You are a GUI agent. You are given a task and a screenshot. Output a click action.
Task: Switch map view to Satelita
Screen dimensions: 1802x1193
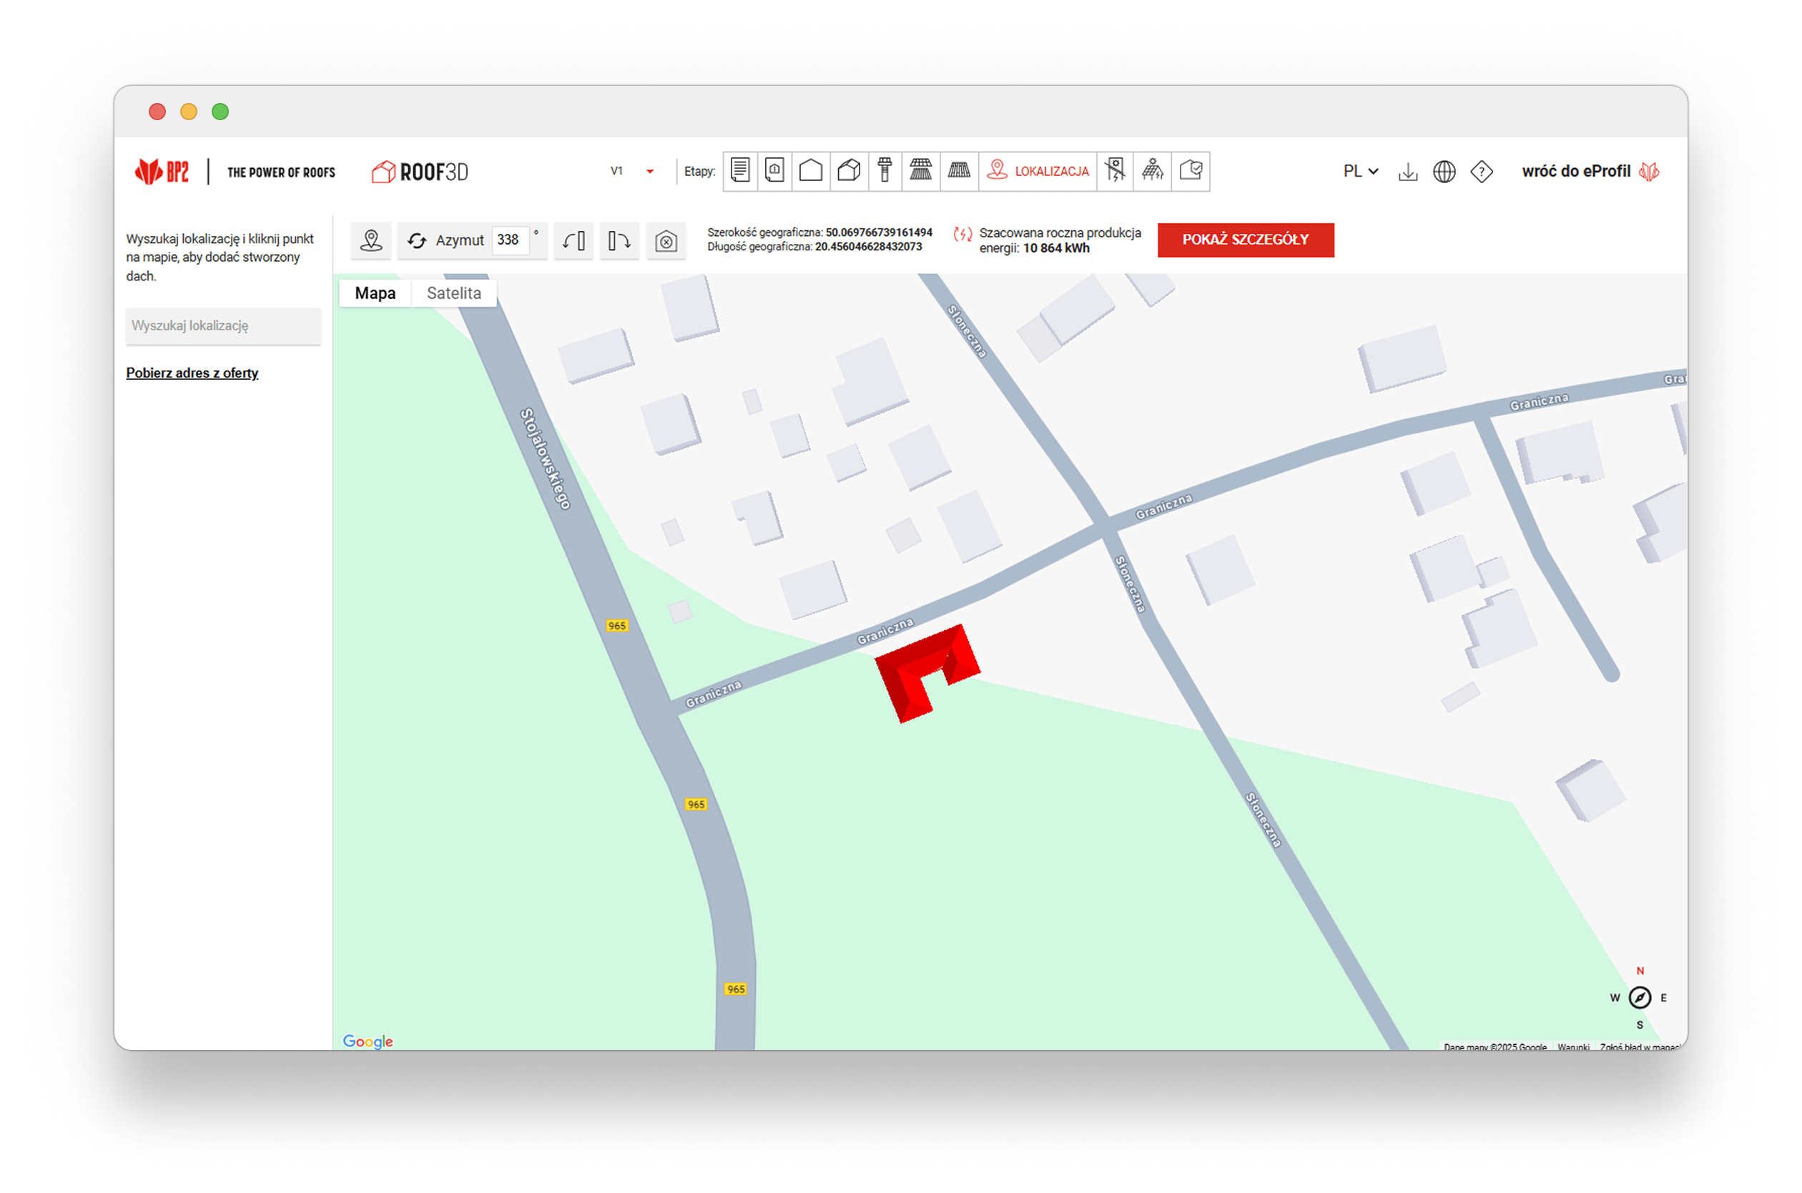point(453,293)
